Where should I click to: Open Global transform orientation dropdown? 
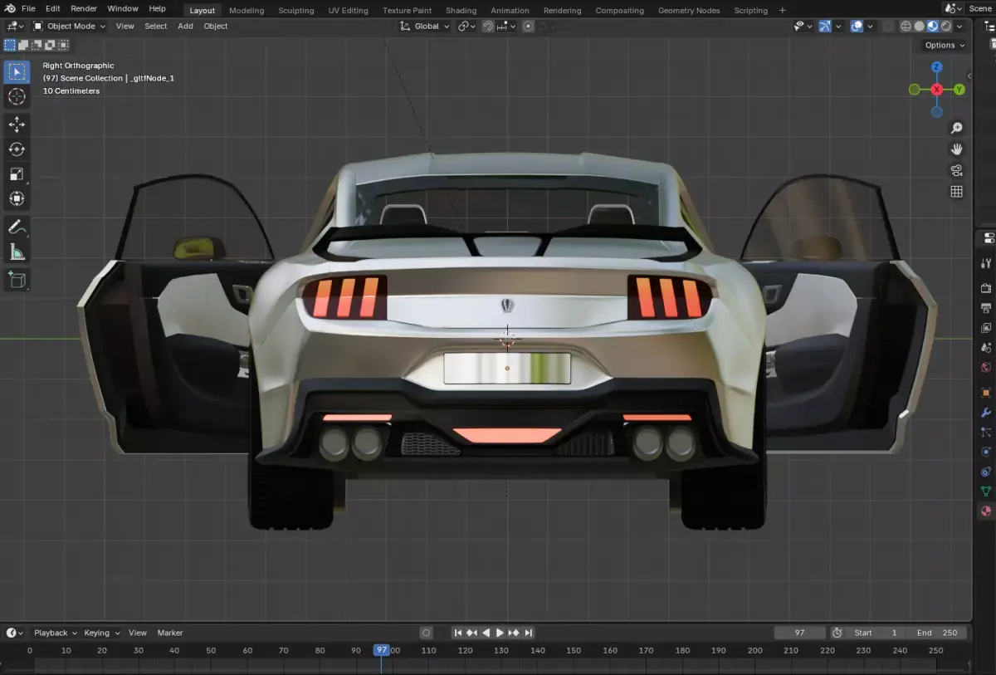(424, 26)
